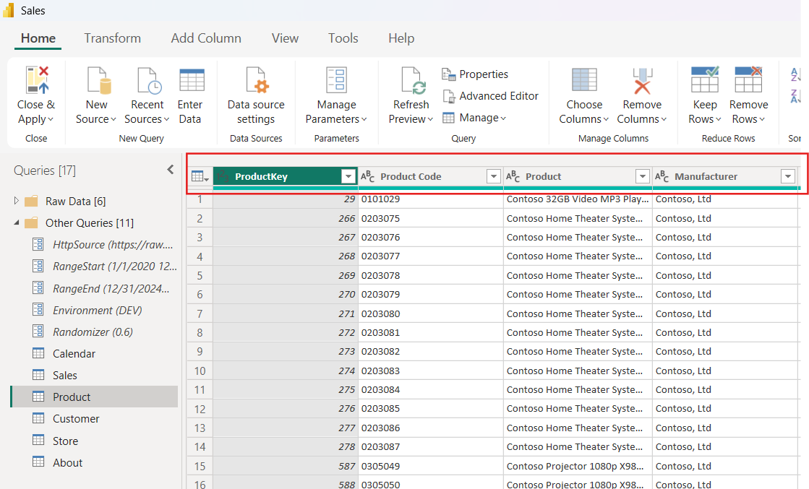Open query Properties
Image resolution: width=809 pixels, height=489 pixels.
475,74
